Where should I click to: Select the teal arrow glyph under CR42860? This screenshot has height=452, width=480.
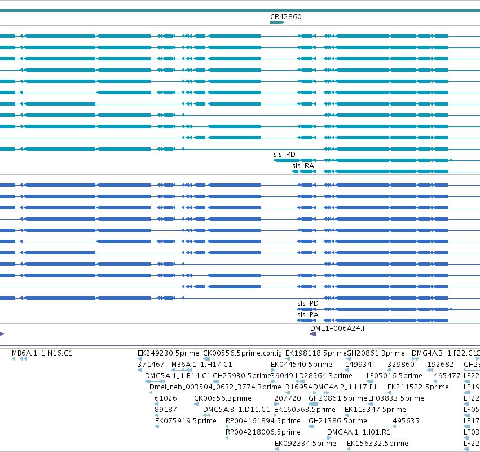point(278,23)
